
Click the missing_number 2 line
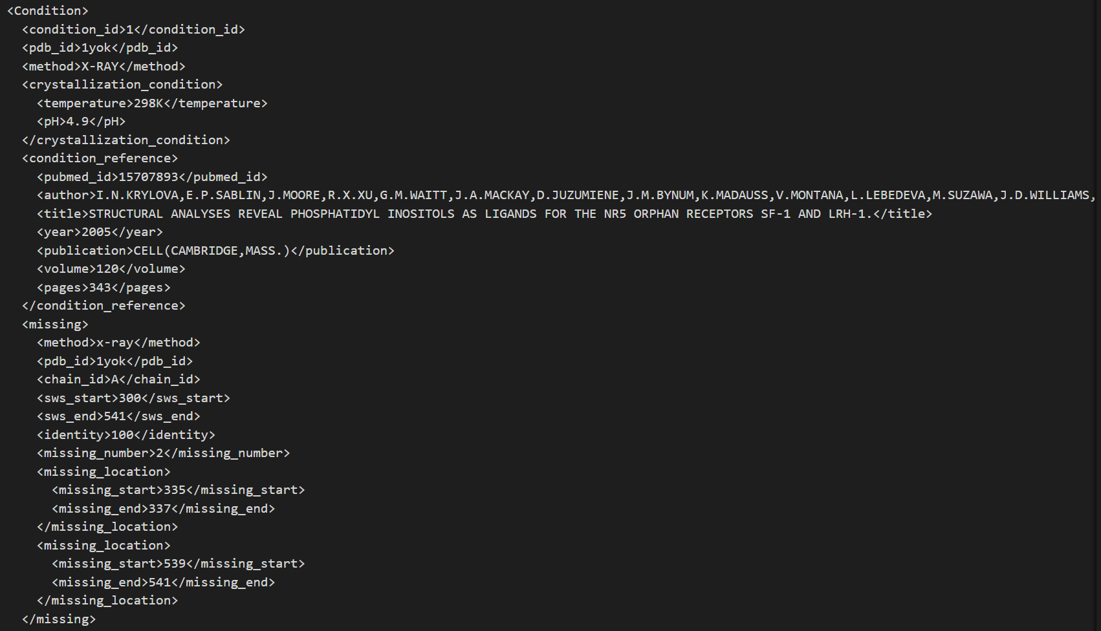coord(163,453)
